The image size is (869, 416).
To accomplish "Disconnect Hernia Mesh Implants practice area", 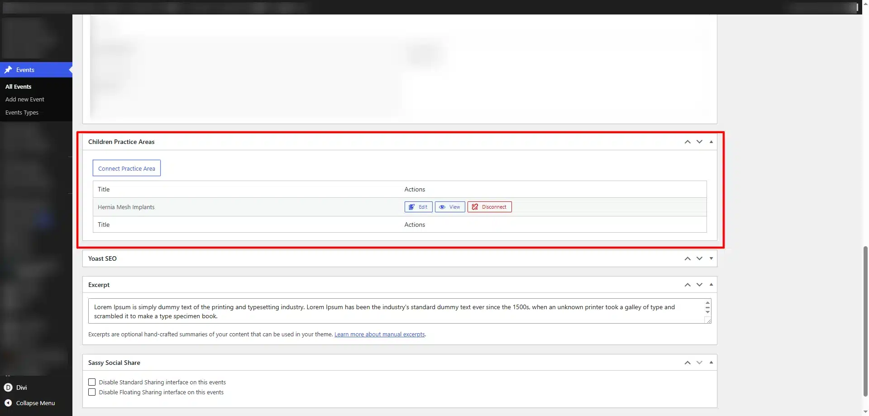I will click(490, 207).
